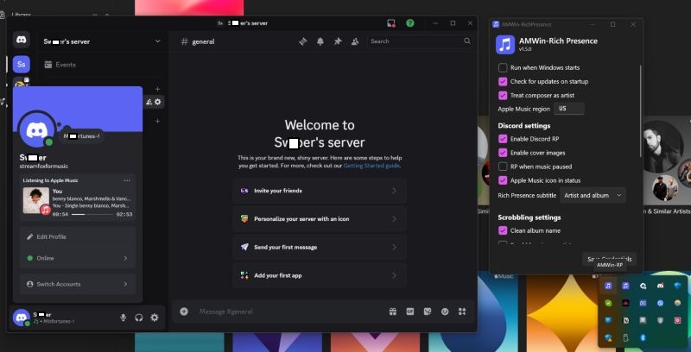Click the song progress bar in profile
691x352 pixels.
coord(92,214)
